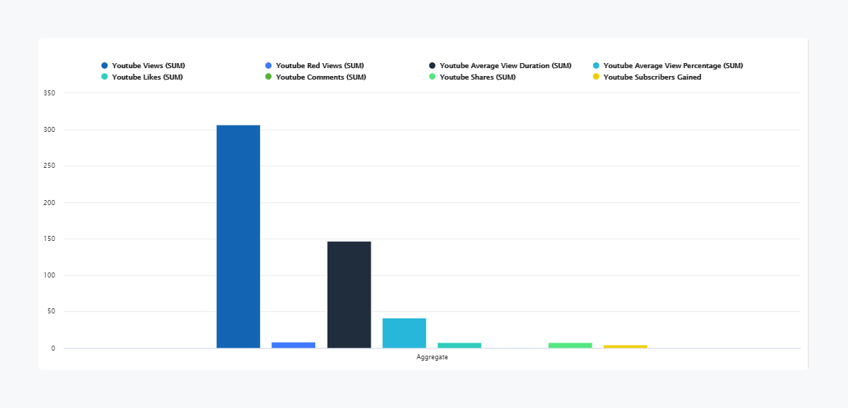
Task: Click the Youtube Views (SUM) legend label
Action: [148, 66]
